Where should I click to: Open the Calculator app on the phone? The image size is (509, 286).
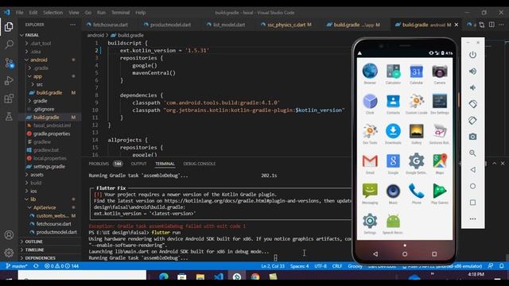point(393,73)
